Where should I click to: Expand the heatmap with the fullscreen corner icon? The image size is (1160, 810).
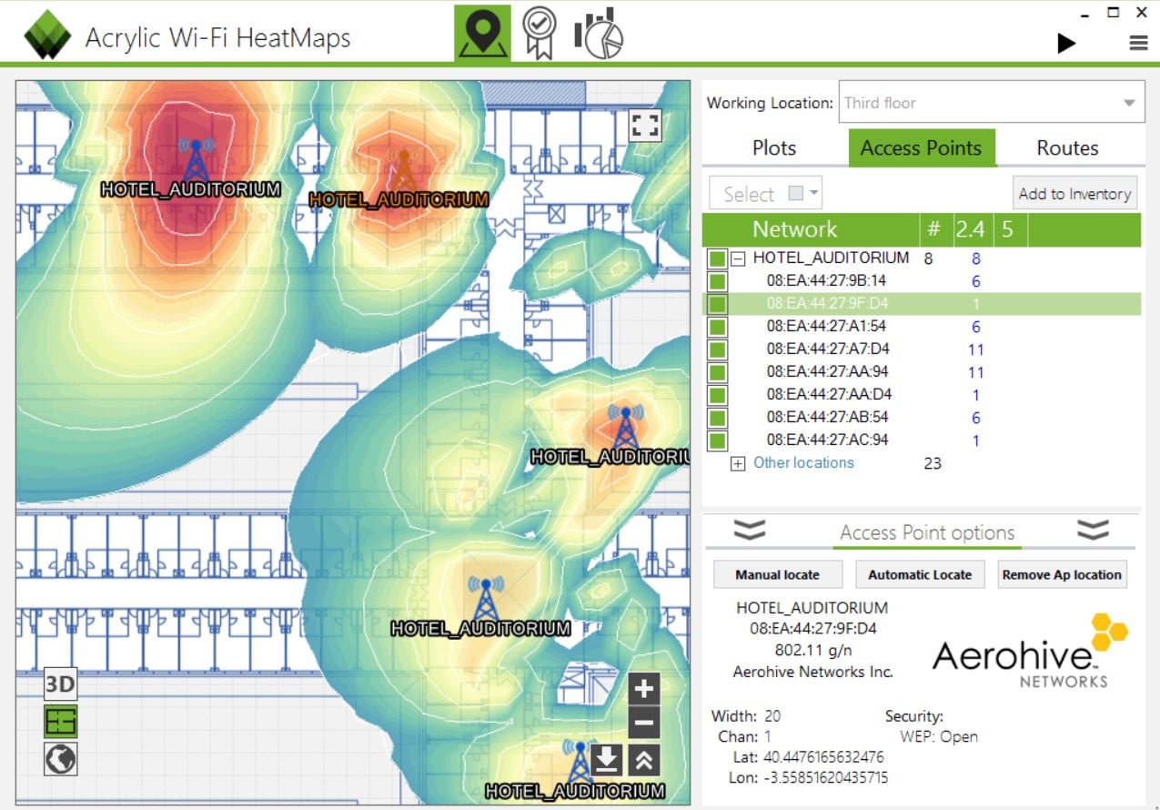point(646,127)
